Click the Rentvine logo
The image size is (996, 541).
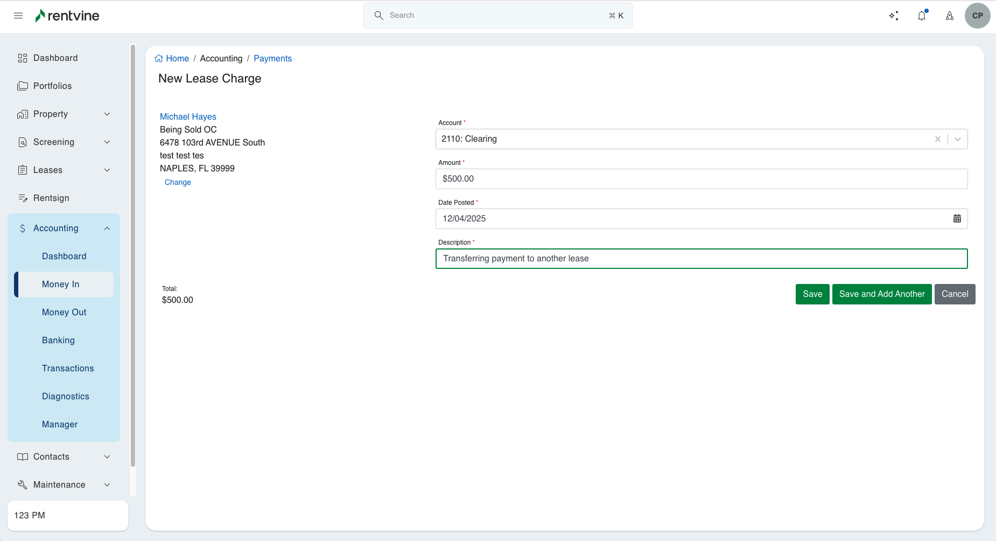click(67, 16)
